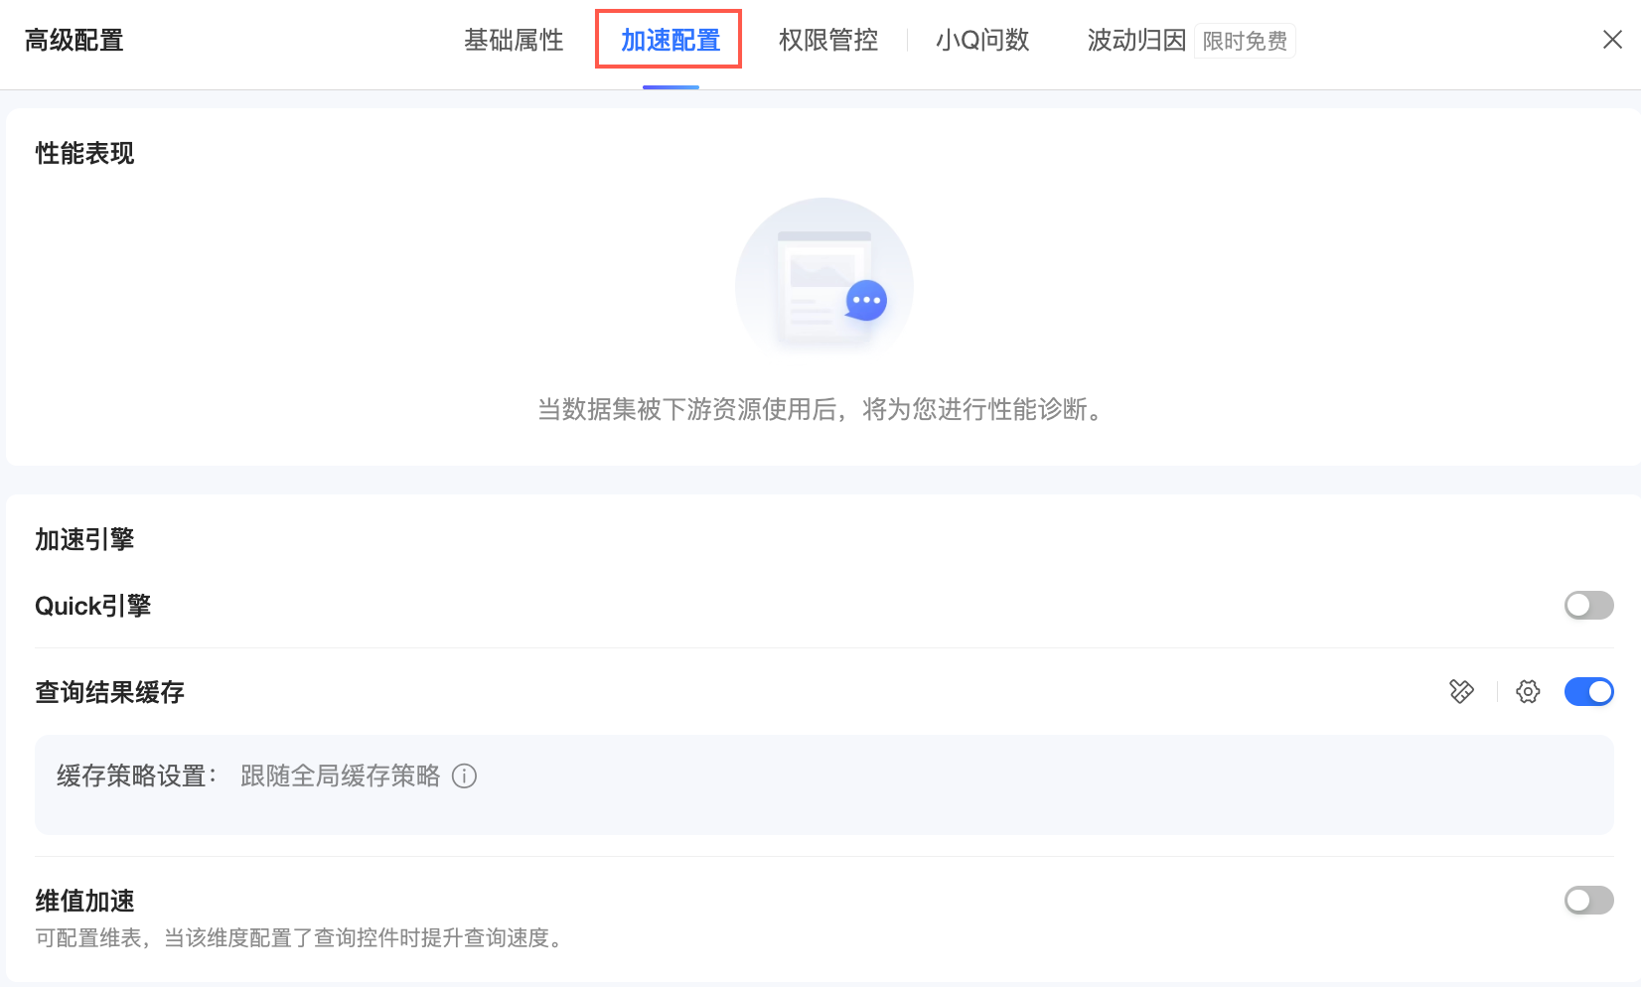Screen dimensions: 1641x987
Task: Show info tooltip for 跟随全局缓存策略
Action: click(x=464, y=776)
